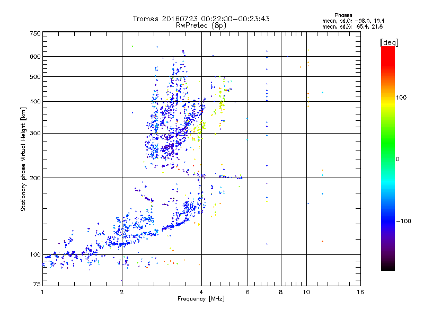Click the y-axis tick label '100'
The height and width of the screenshot is (318, 424).
[35, 255]
